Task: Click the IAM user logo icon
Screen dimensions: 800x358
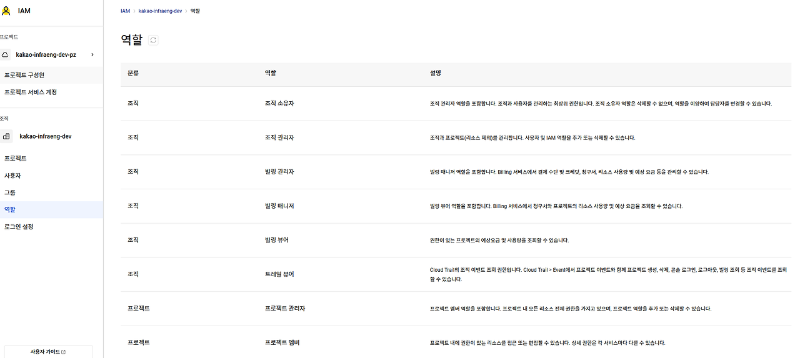Action: point(6,11)
